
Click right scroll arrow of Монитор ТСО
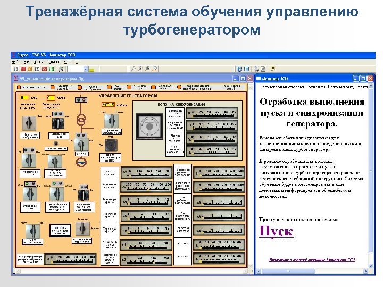(365, 271)
